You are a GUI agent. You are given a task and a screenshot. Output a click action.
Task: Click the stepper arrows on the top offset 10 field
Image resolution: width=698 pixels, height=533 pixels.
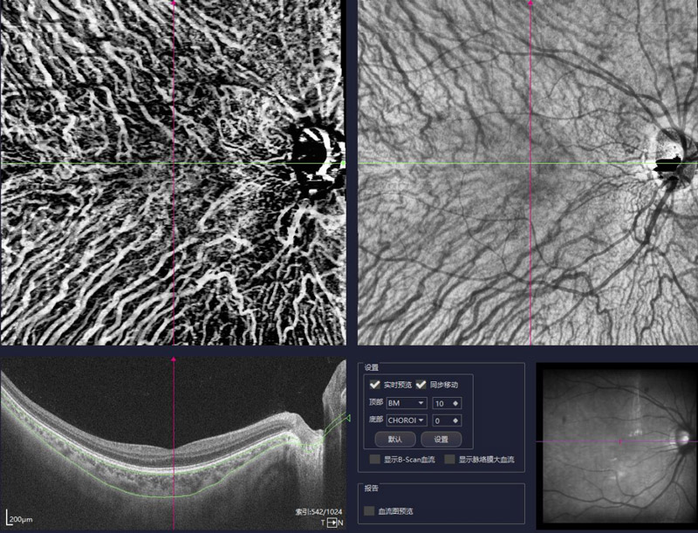[x=455, y=403]
